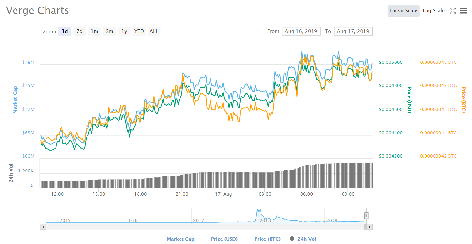The image size is (472, 244).
Task: Click the navigator scrollbar left arrow
Action: 43,227
